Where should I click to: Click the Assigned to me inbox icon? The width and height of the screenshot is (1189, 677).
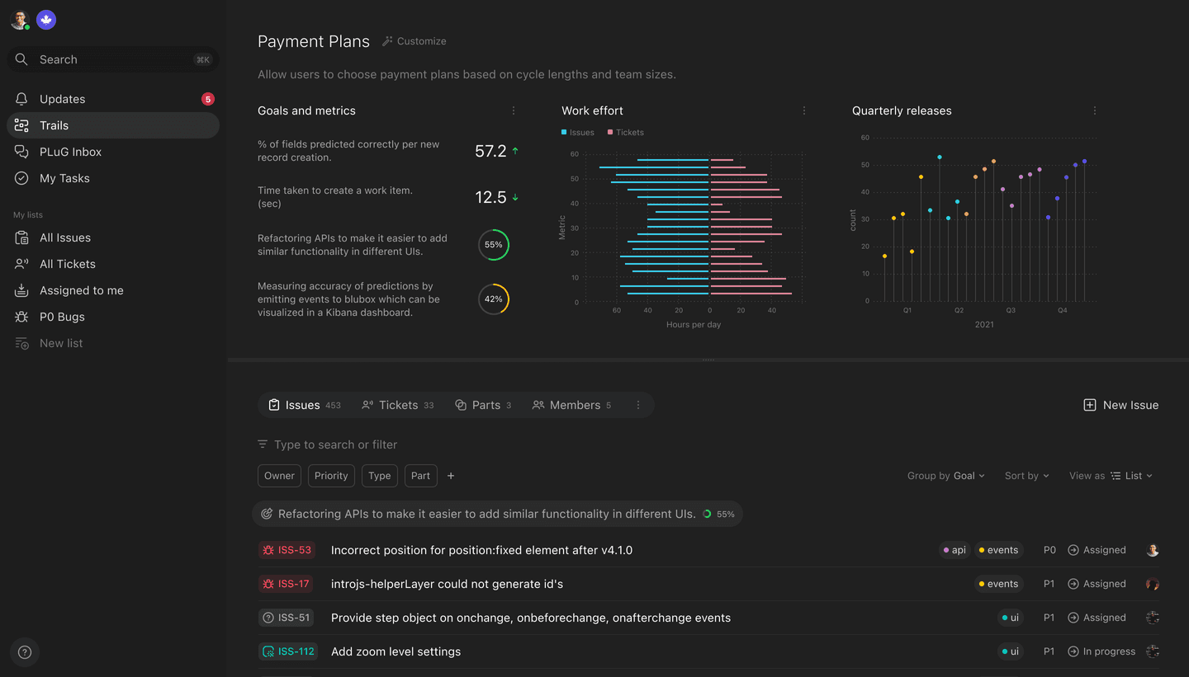pyautogui.click(x=22, y=290)
